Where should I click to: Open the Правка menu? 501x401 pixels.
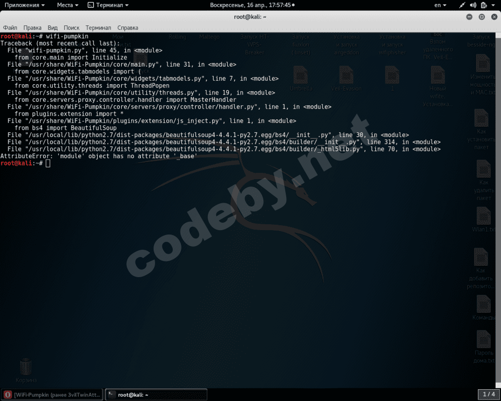point(32,28)
